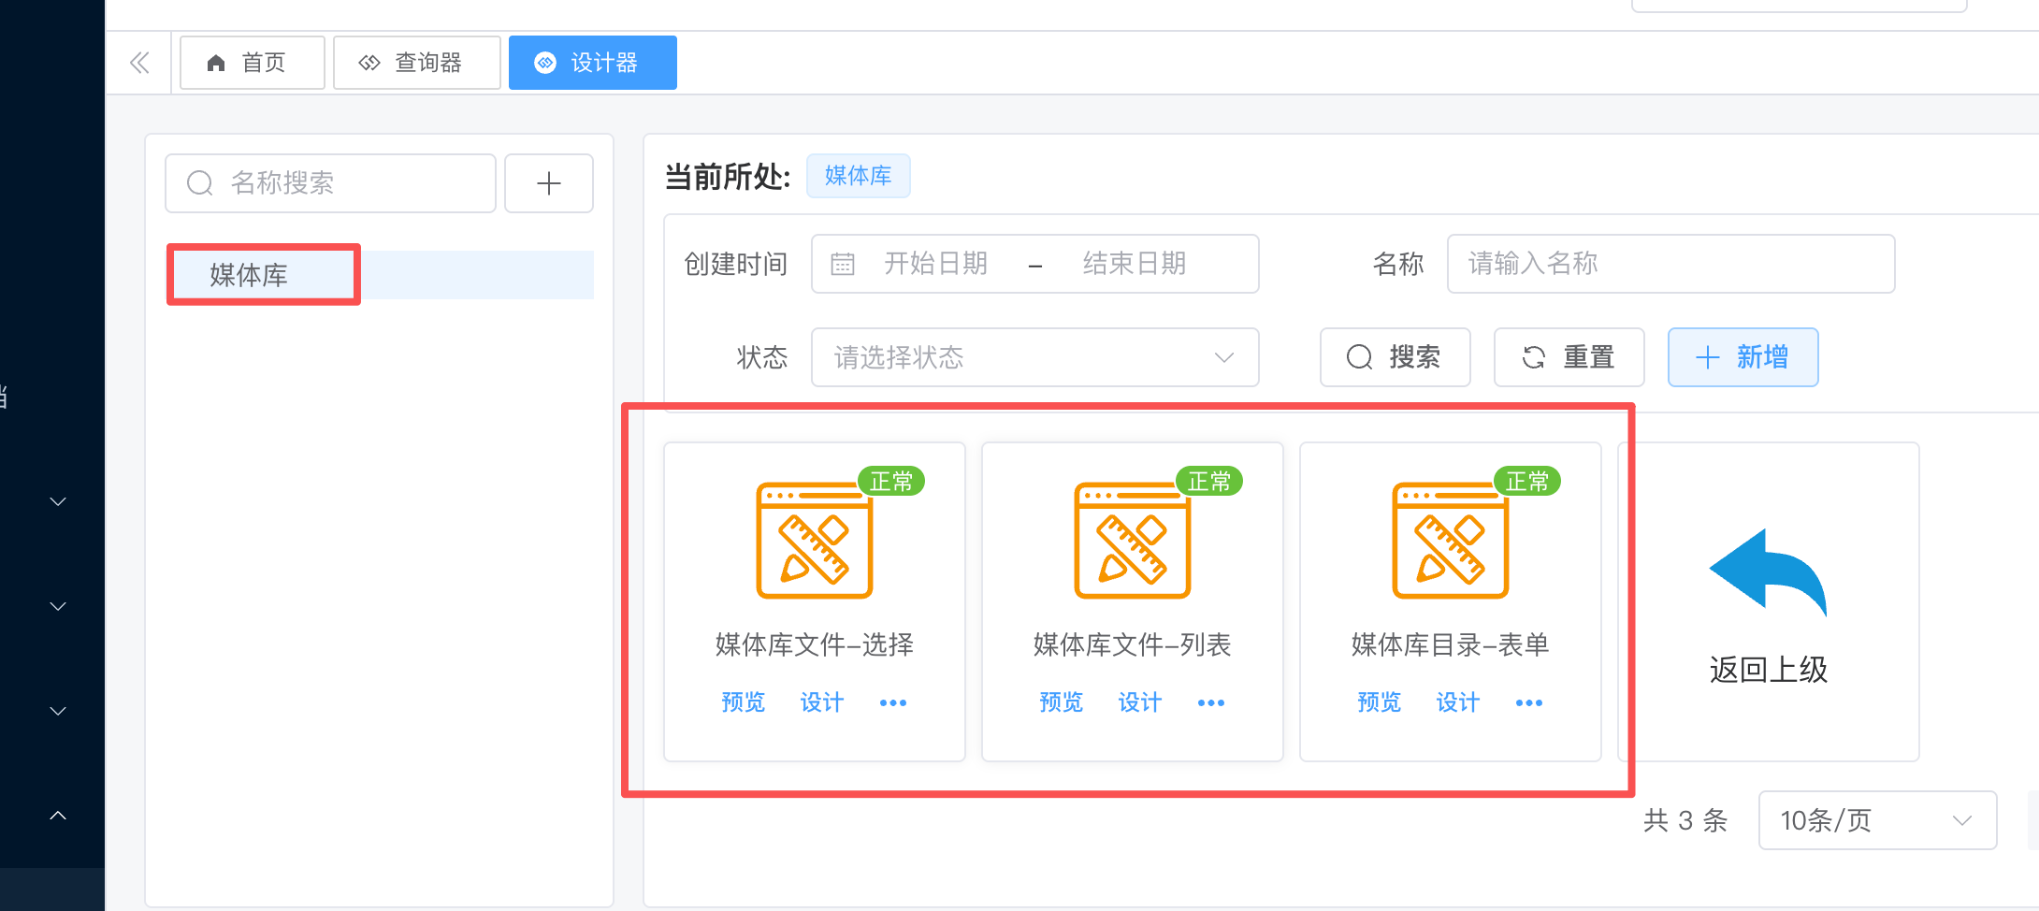The height and width of the screenshot is (911, 2039).
Task: Open the 10条/页 page size dropdown
Action: pyautogui.click(x=1876, y=820)
